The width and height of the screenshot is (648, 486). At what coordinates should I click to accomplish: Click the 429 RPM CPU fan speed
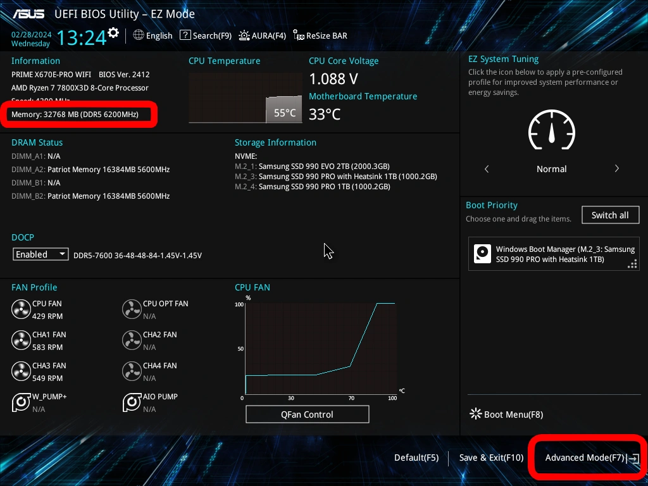click(x=47, y=316)
